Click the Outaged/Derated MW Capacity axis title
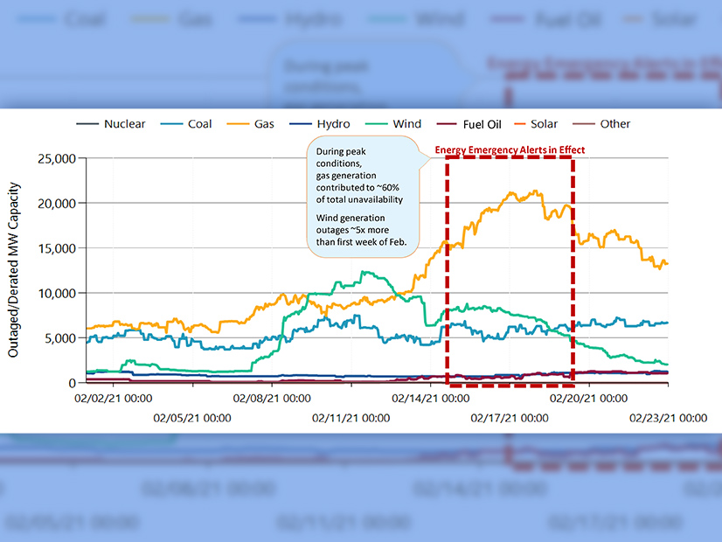This screenshot has width=722, height=542. [x=15, y=270]
